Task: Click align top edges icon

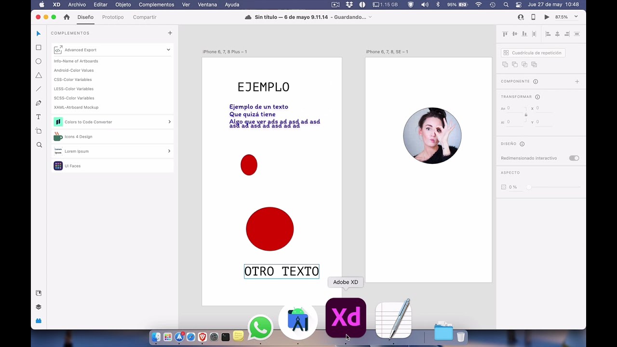Action: point(505,34)
